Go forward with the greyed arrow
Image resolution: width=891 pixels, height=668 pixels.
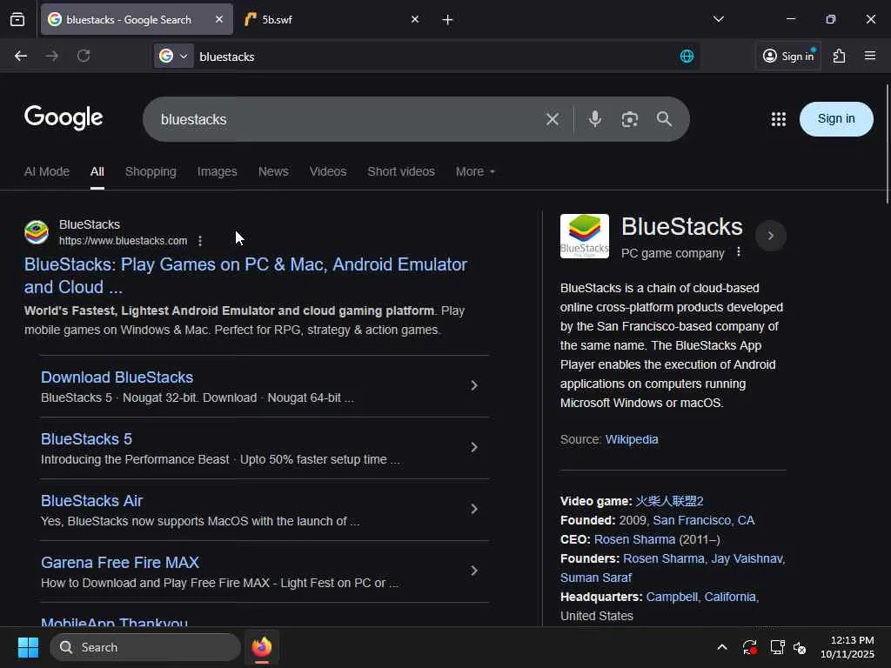[51, 56]
